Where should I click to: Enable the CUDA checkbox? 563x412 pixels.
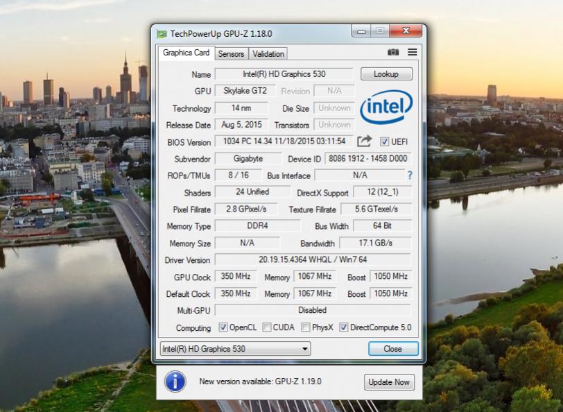(x=267, y=327)
